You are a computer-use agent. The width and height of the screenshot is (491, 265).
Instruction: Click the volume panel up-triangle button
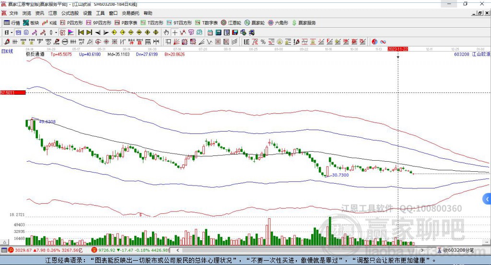[x=5, y=242]
